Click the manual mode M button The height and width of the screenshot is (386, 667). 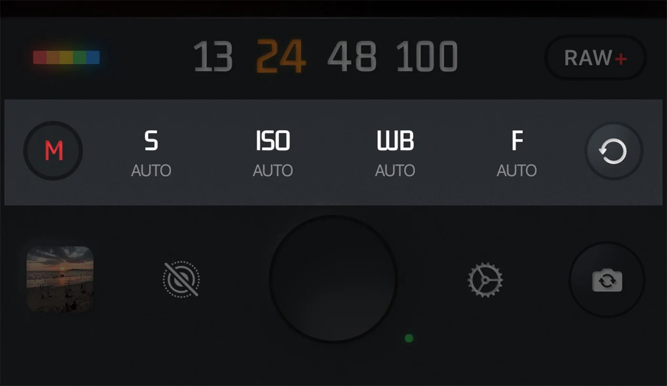coord(53,151)
